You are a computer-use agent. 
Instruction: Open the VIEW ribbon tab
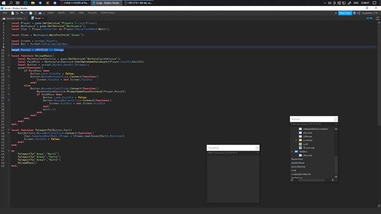pos(81,13)
